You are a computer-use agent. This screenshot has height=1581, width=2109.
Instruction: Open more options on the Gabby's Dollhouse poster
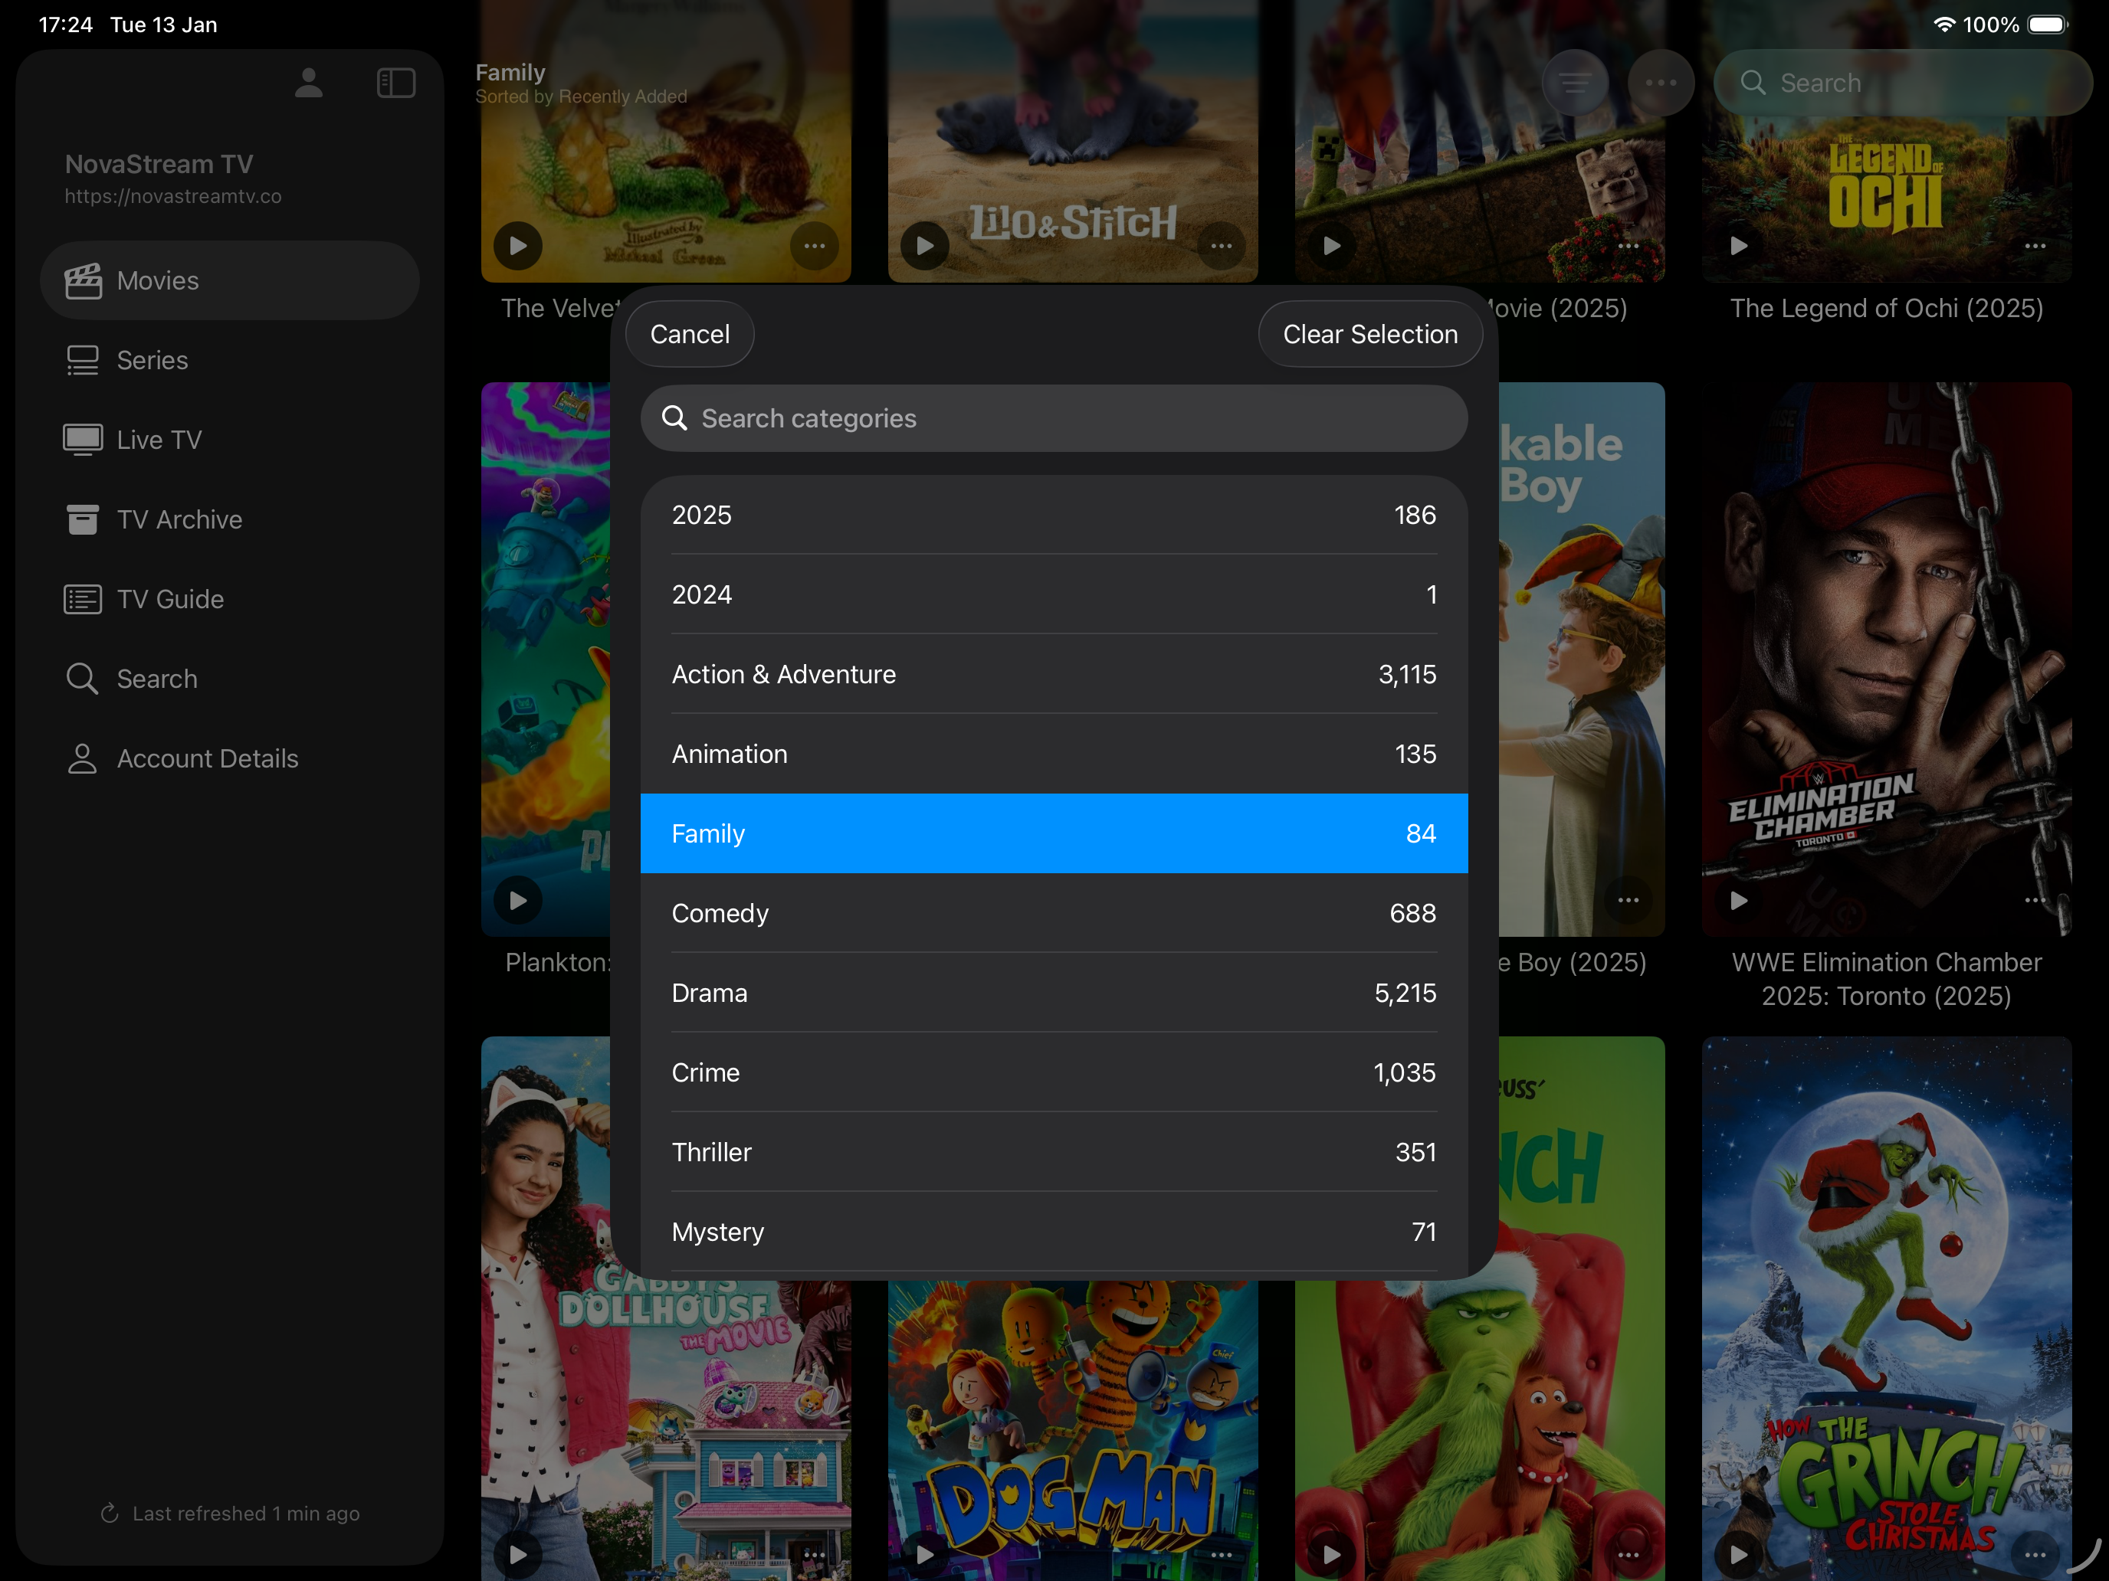pos(814,1554)
